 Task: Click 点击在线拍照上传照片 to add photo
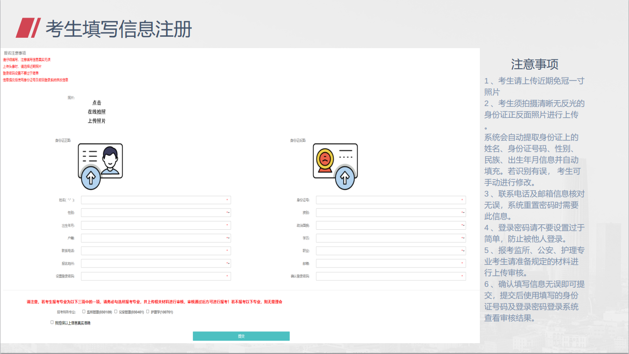click(97, 112)
